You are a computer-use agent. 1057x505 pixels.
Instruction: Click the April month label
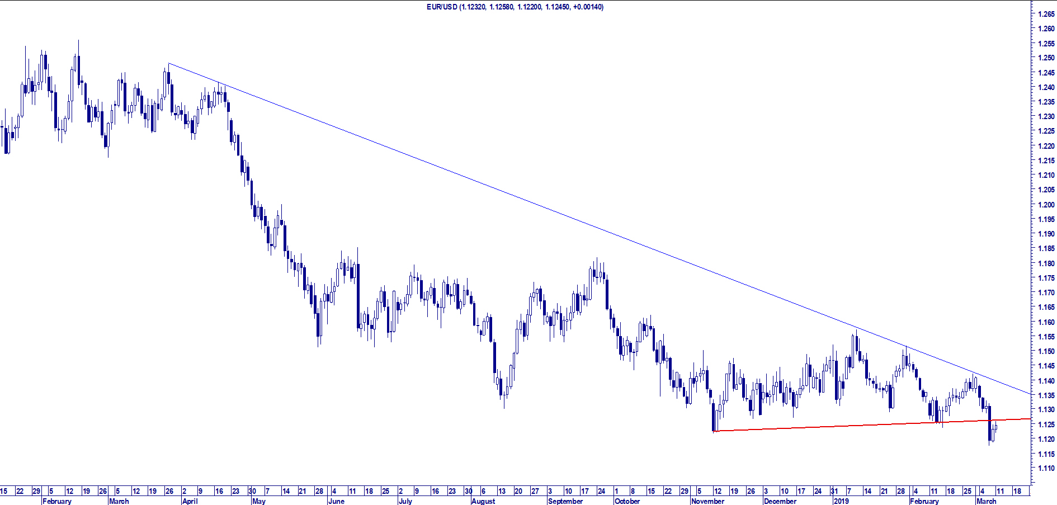pyautogui.click(x=190, y=501)
